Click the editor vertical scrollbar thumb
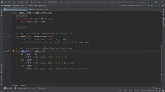Screen dimensions: 165x92 click(x=162, y=64)
